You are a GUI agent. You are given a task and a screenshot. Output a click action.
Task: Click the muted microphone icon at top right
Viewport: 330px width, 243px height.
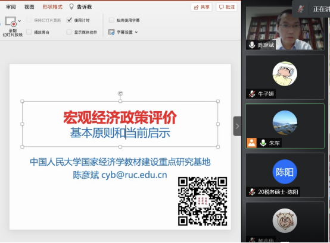pyautogui.click(x=301, y=8)
